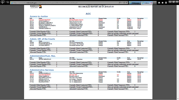Click the Exempt Status header in Admin. Off. of the Courts

pos(103,41)
